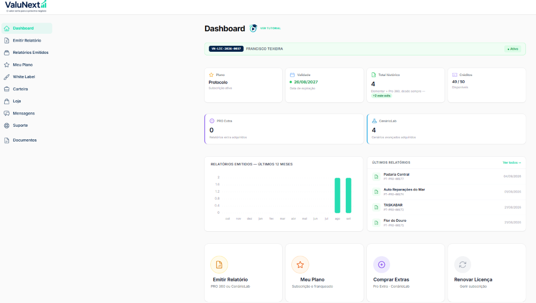Click the '49 / 50' credits value
536x303 pixels.
coord(458,81)
